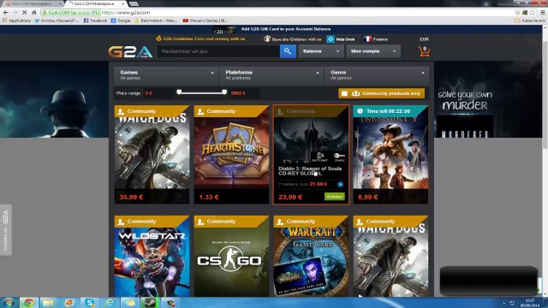Screen dimensions: 548x308
Task: Open the Autres favoris bookmarks folder
Action: [x=530, y=21]
